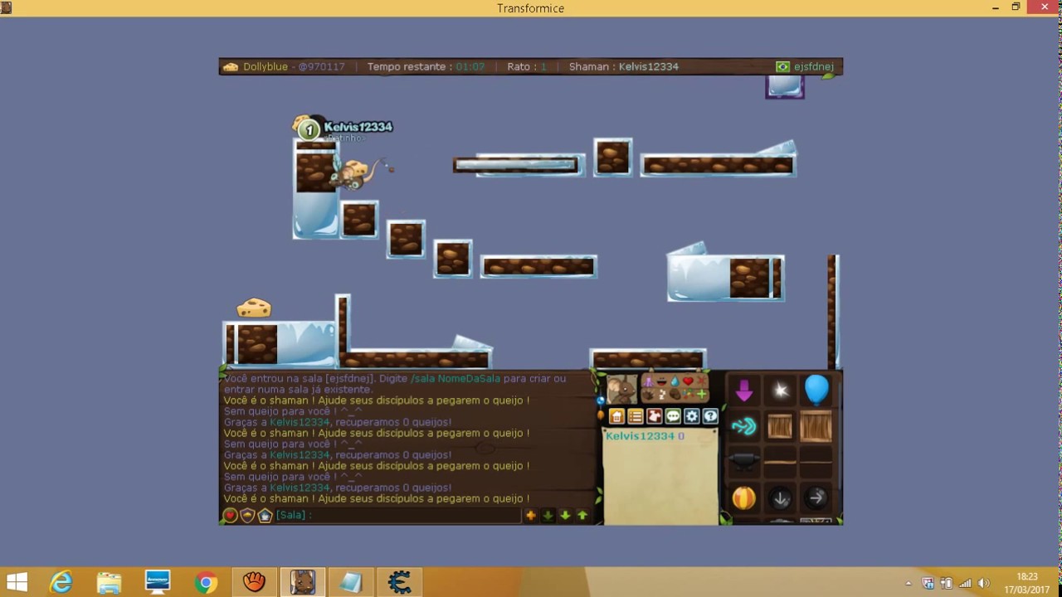Use the confetti emote
This screenshot has height=597, width=1062.
click(x=688, y=394)
